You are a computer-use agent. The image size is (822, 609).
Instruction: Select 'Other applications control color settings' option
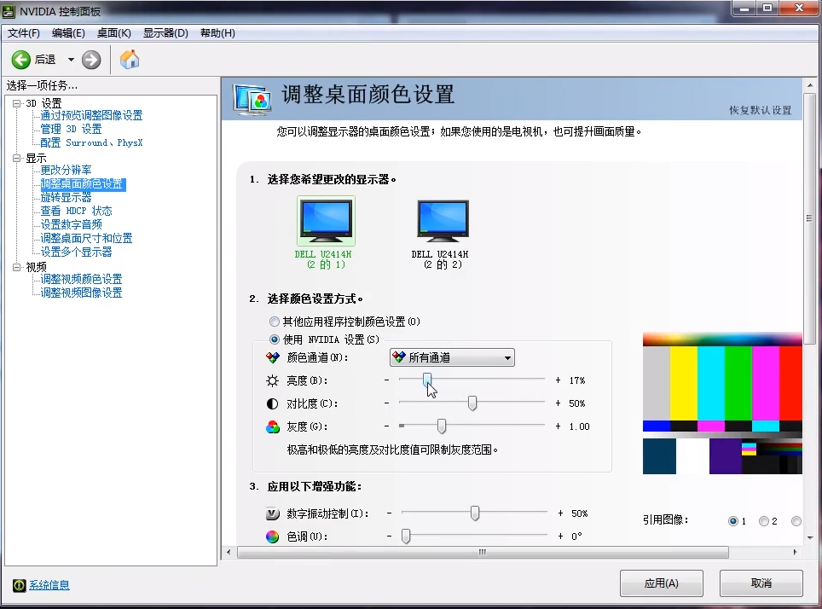[x=275, y=322]
